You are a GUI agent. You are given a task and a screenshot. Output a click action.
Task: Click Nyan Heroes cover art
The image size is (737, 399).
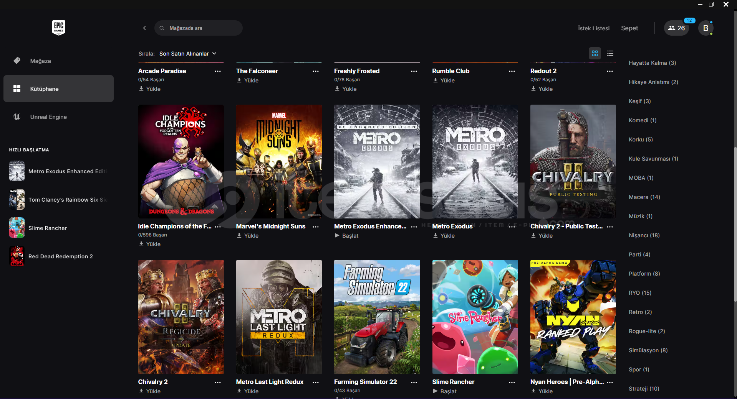573,317
